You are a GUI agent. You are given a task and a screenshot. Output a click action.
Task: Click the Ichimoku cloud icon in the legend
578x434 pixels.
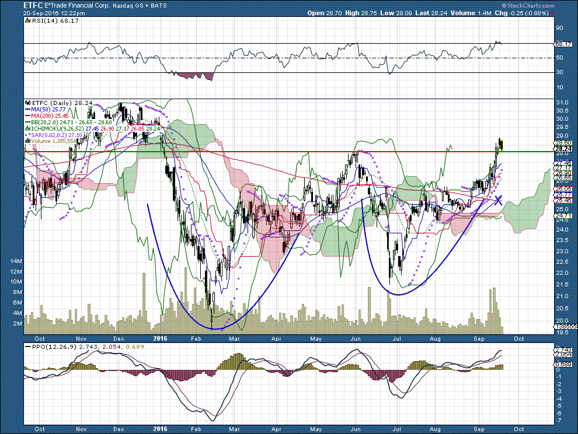(27, 128)
